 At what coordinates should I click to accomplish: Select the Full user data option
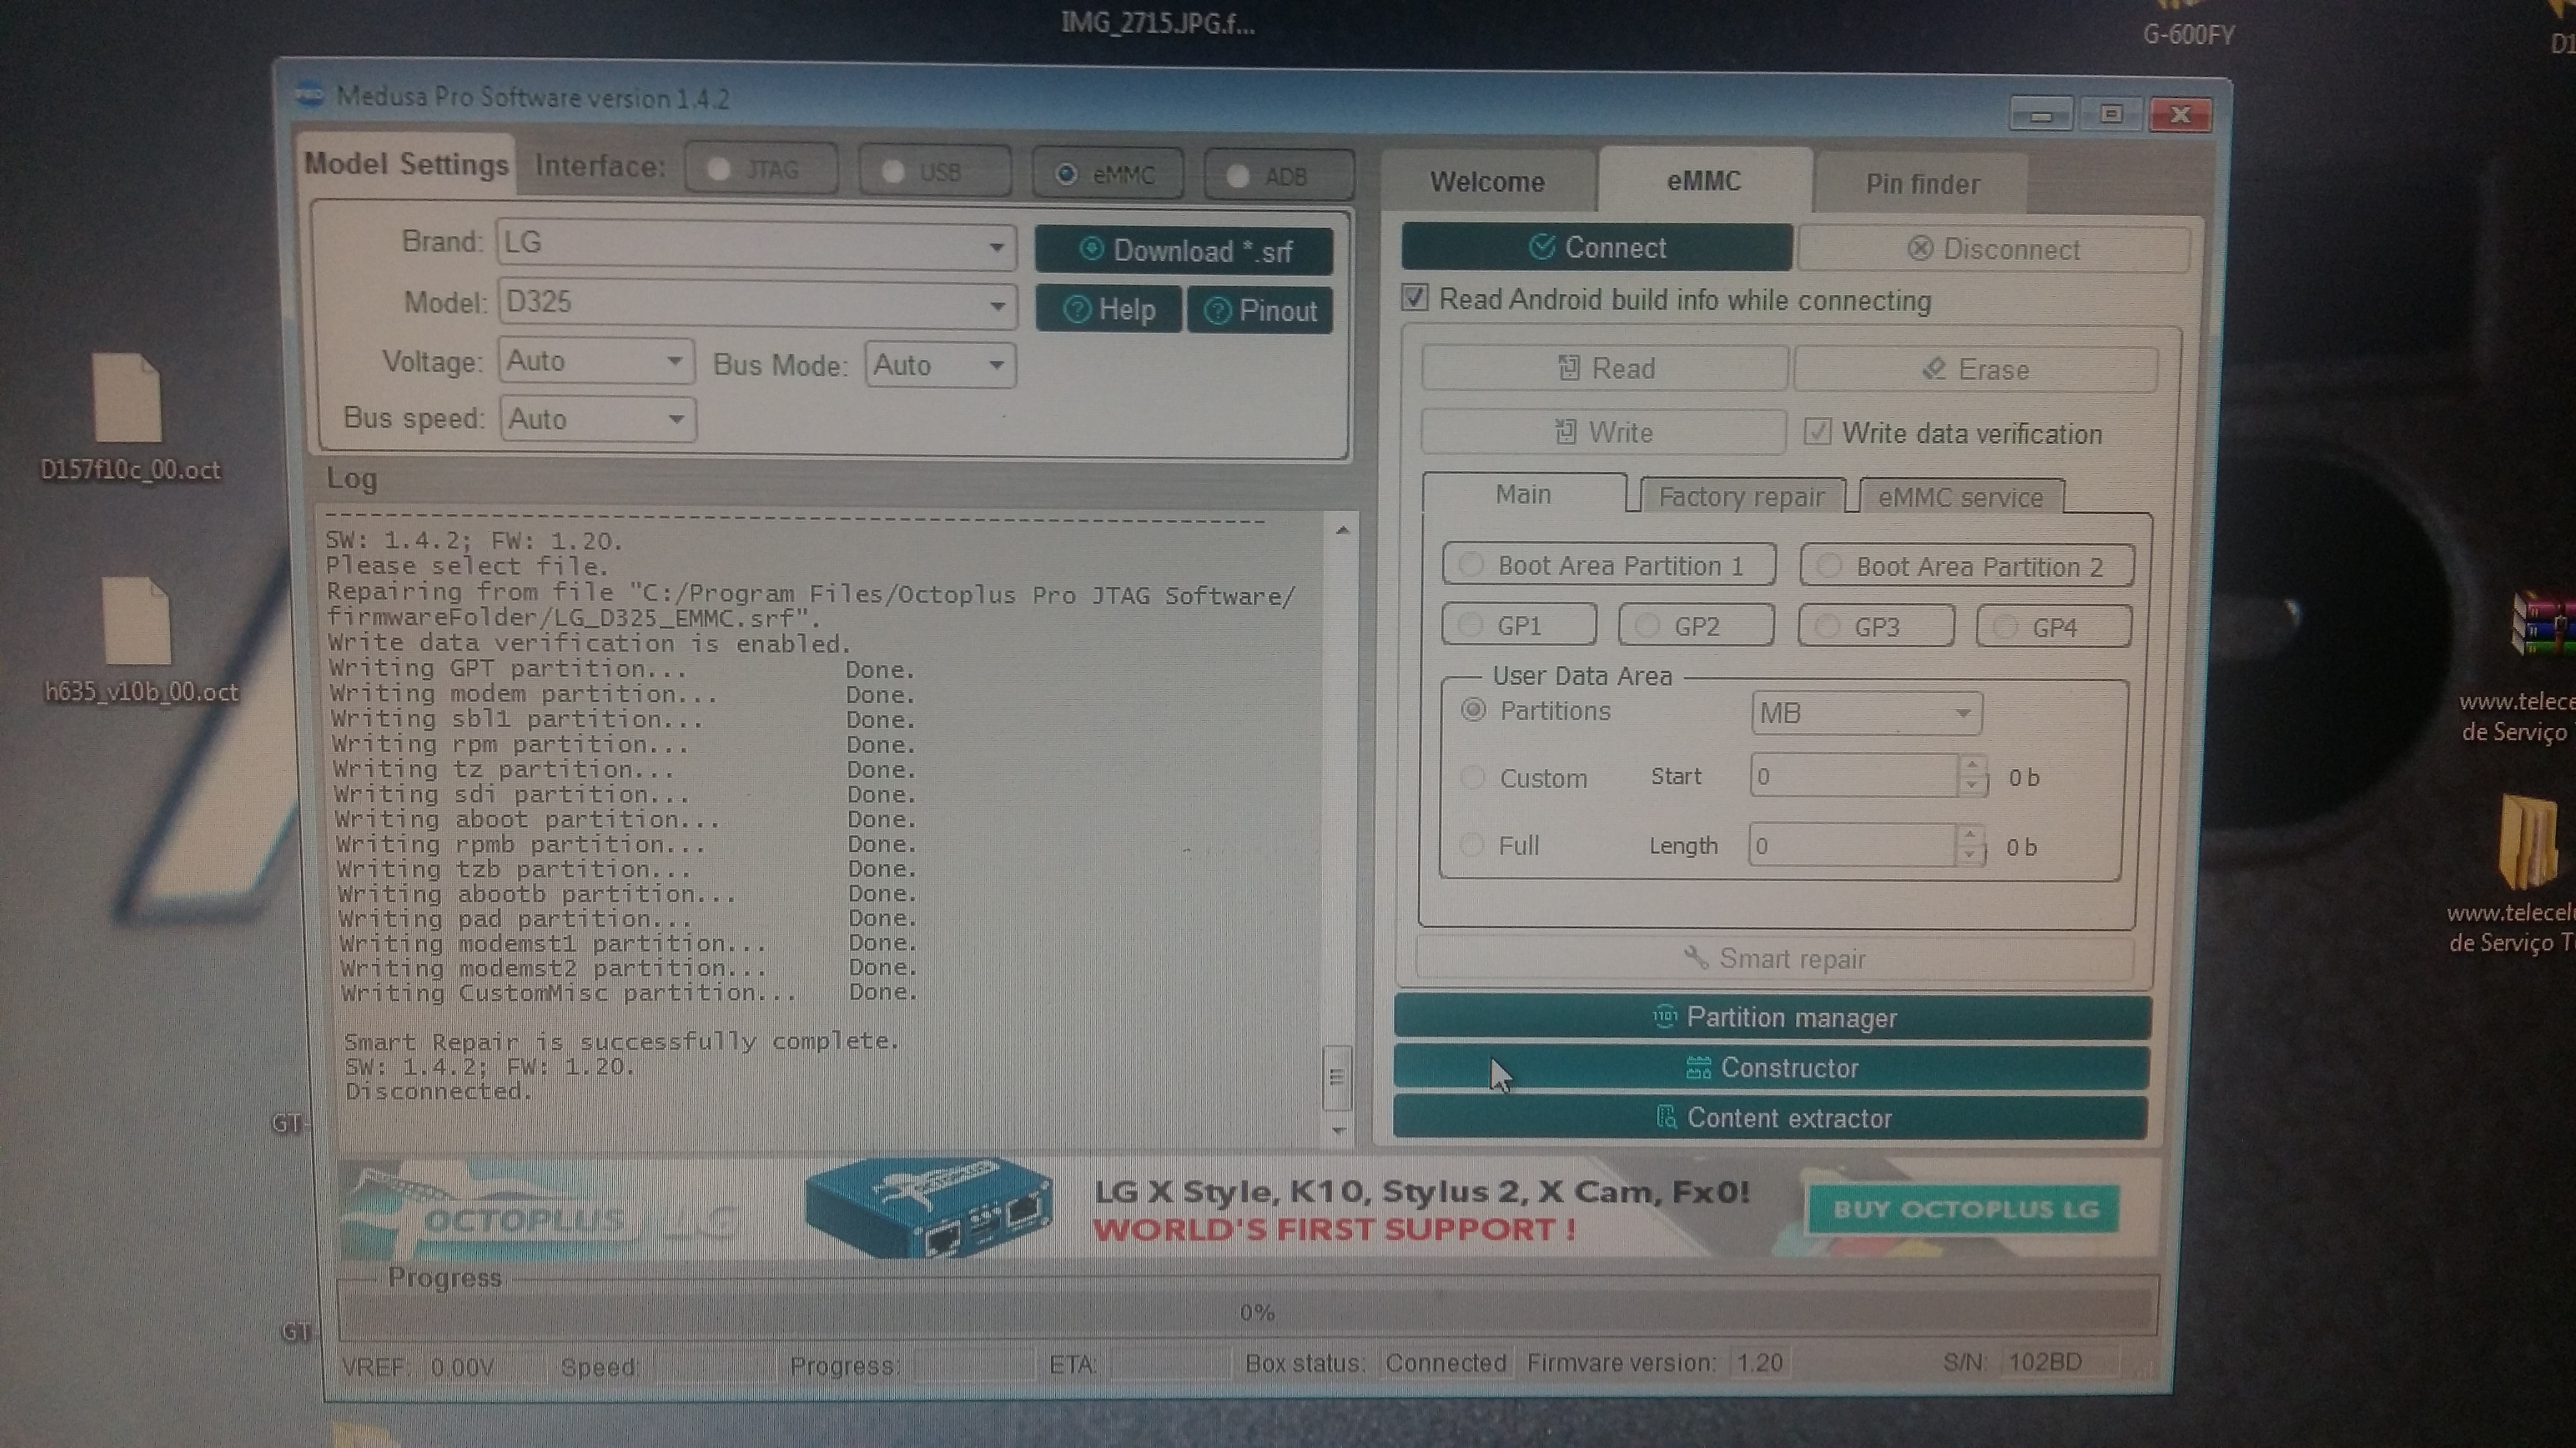pos(1471,844)
